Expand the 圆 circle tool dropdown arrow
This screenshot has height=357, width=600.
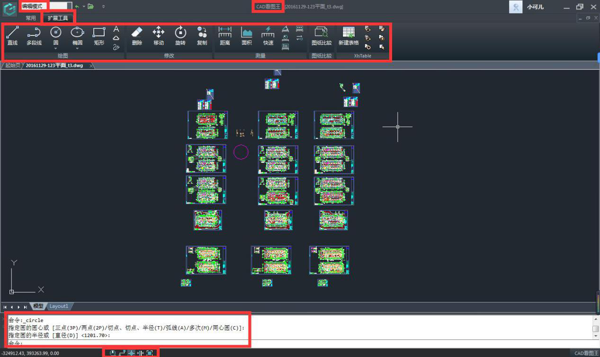(x=56, y=48)
